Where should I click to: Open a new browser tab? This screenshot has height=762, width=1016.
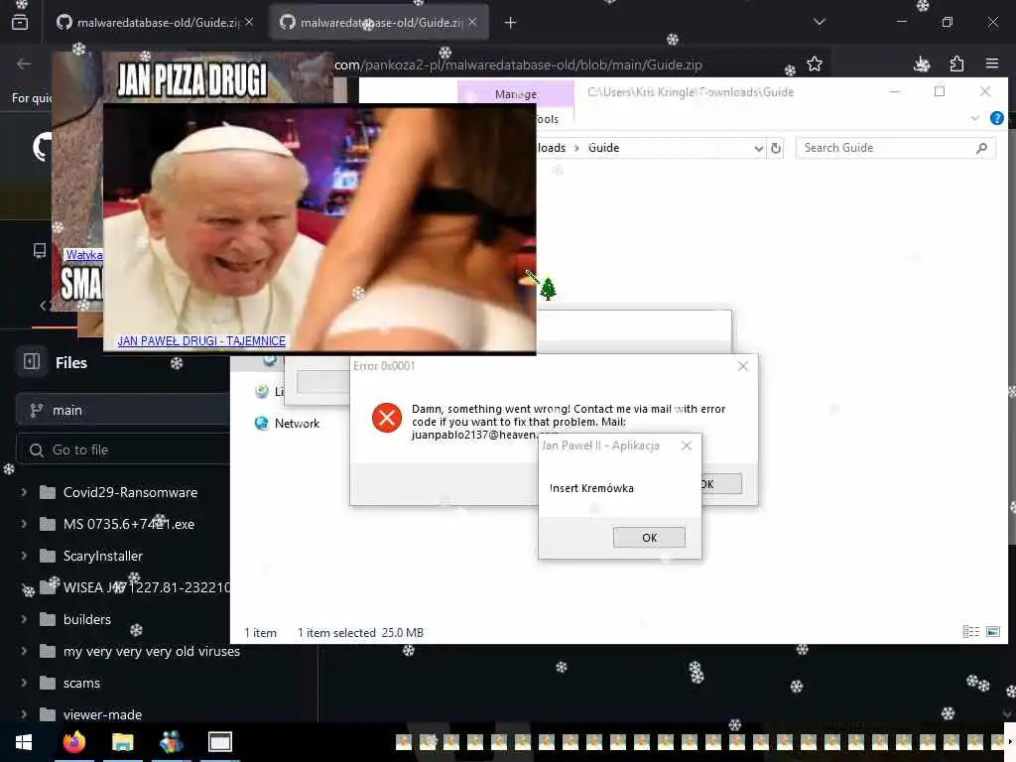(510, 23)
